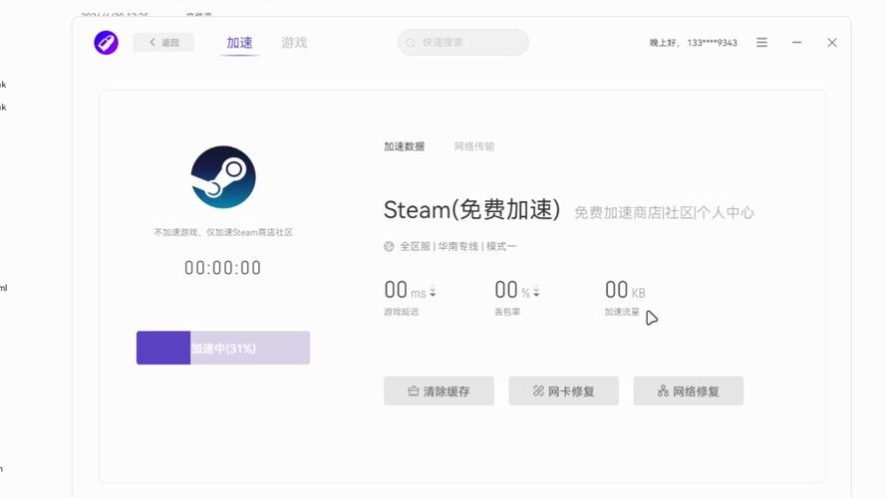This screenshot has width=886, height=498.
Task: Click the briefcase icon in 清除缓存
Action: (x=414, y=390)
